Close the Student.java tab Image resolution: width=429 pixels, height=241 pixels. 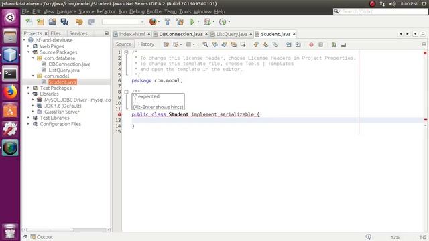(294, 34)
